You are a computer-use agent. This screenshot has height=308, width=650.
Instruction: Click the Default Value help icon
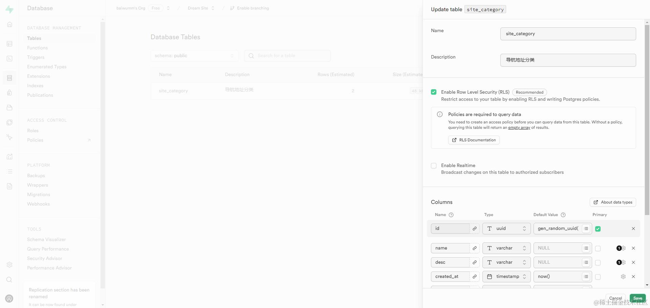tap(563, 215)
